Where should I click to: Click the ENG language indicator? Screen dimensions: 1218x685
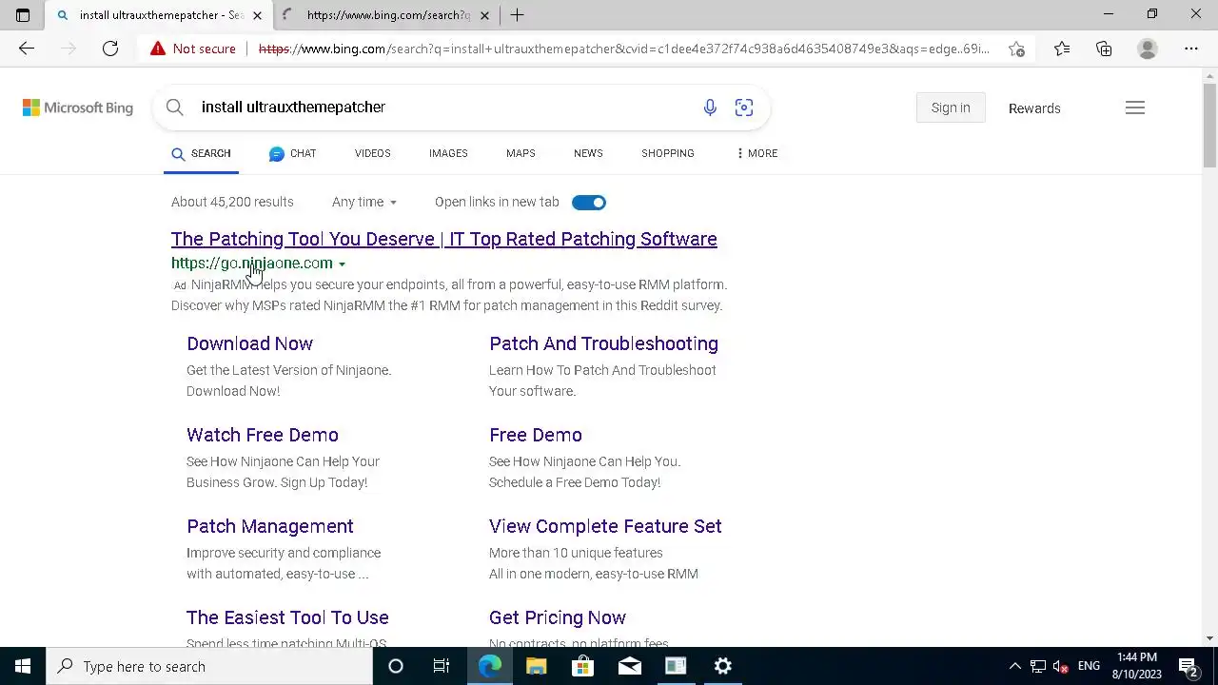(x=1089, y=666)
